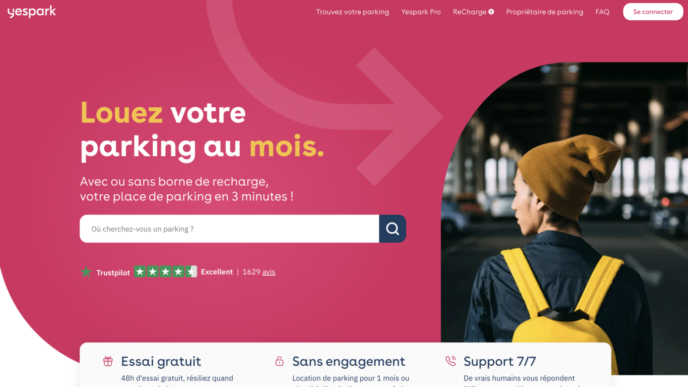Click the green Trustpilot star logo
The width and height of the screenshot is (688, 387).
point(86,272)
